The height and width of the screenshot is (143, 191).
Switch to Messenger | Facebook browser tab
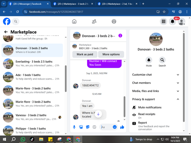coord(29,4)
